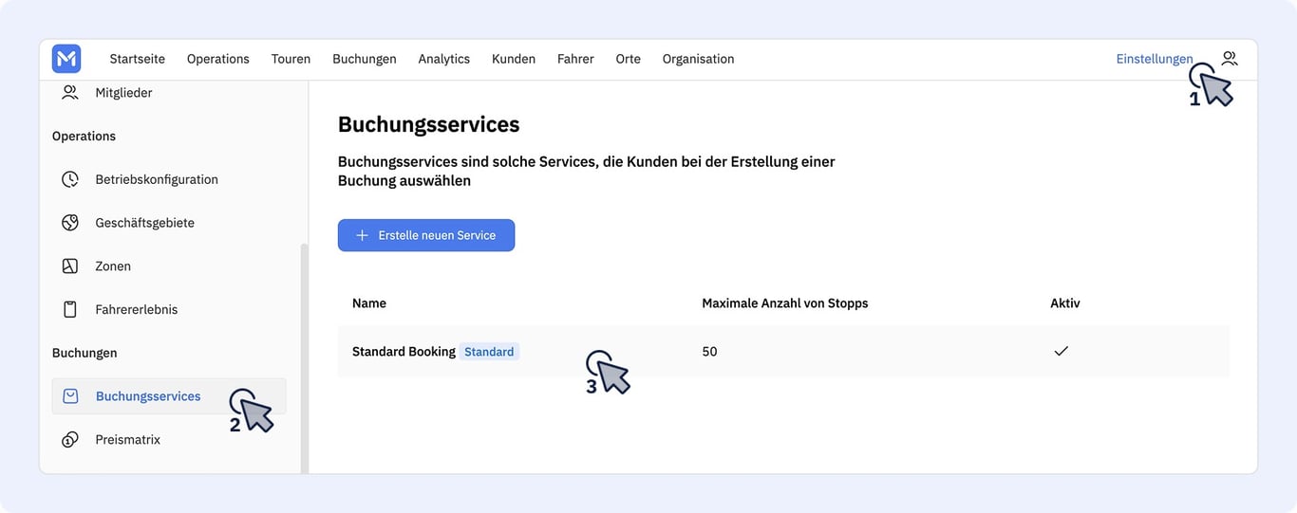Go to Organisation
1297x513 pixels.
click(x=698, y=59)
